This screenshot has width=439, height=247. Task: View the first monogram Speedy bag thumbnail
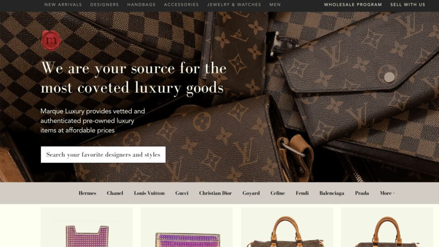pyautogui.click(x=287, y=227)
